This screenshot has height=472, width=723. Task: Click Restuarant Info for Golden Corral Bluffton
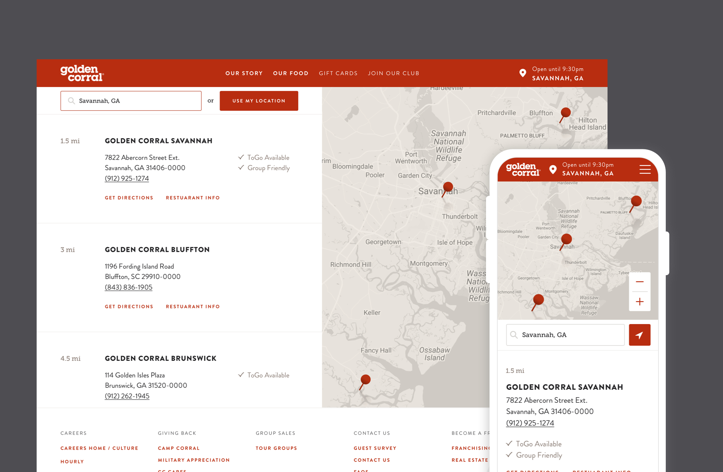[193, 307]
